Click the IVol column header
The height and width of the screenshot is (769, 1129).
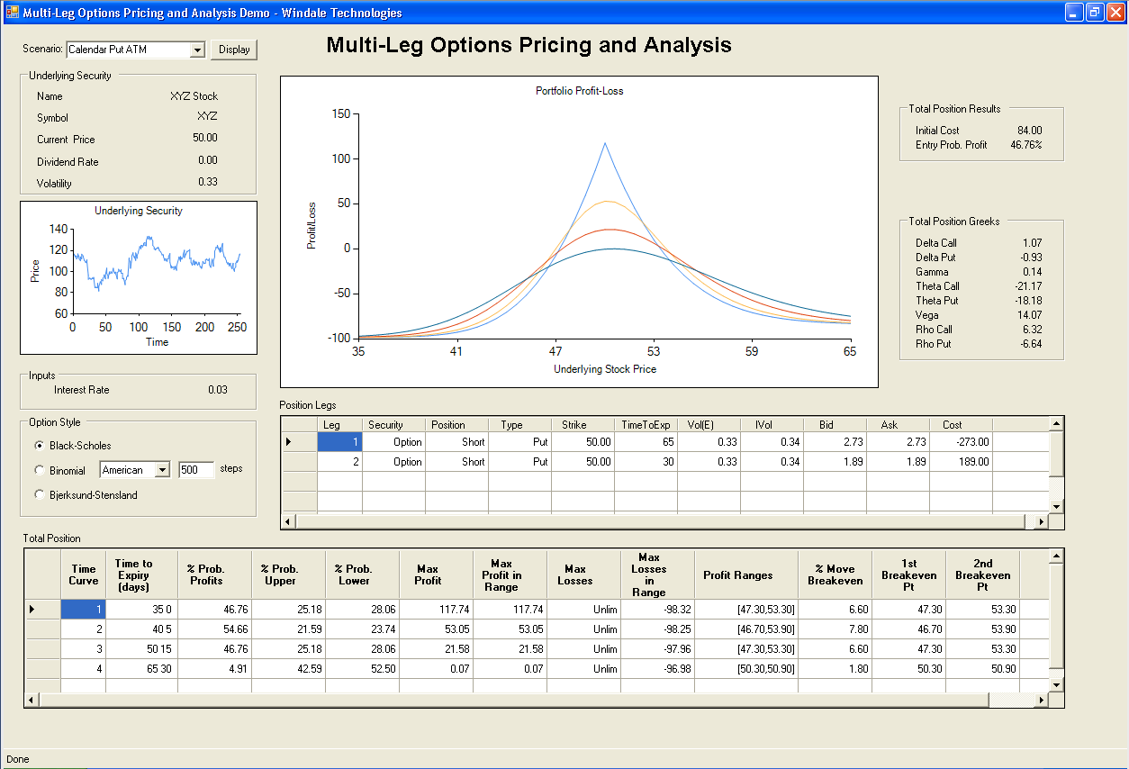(772, 424)
